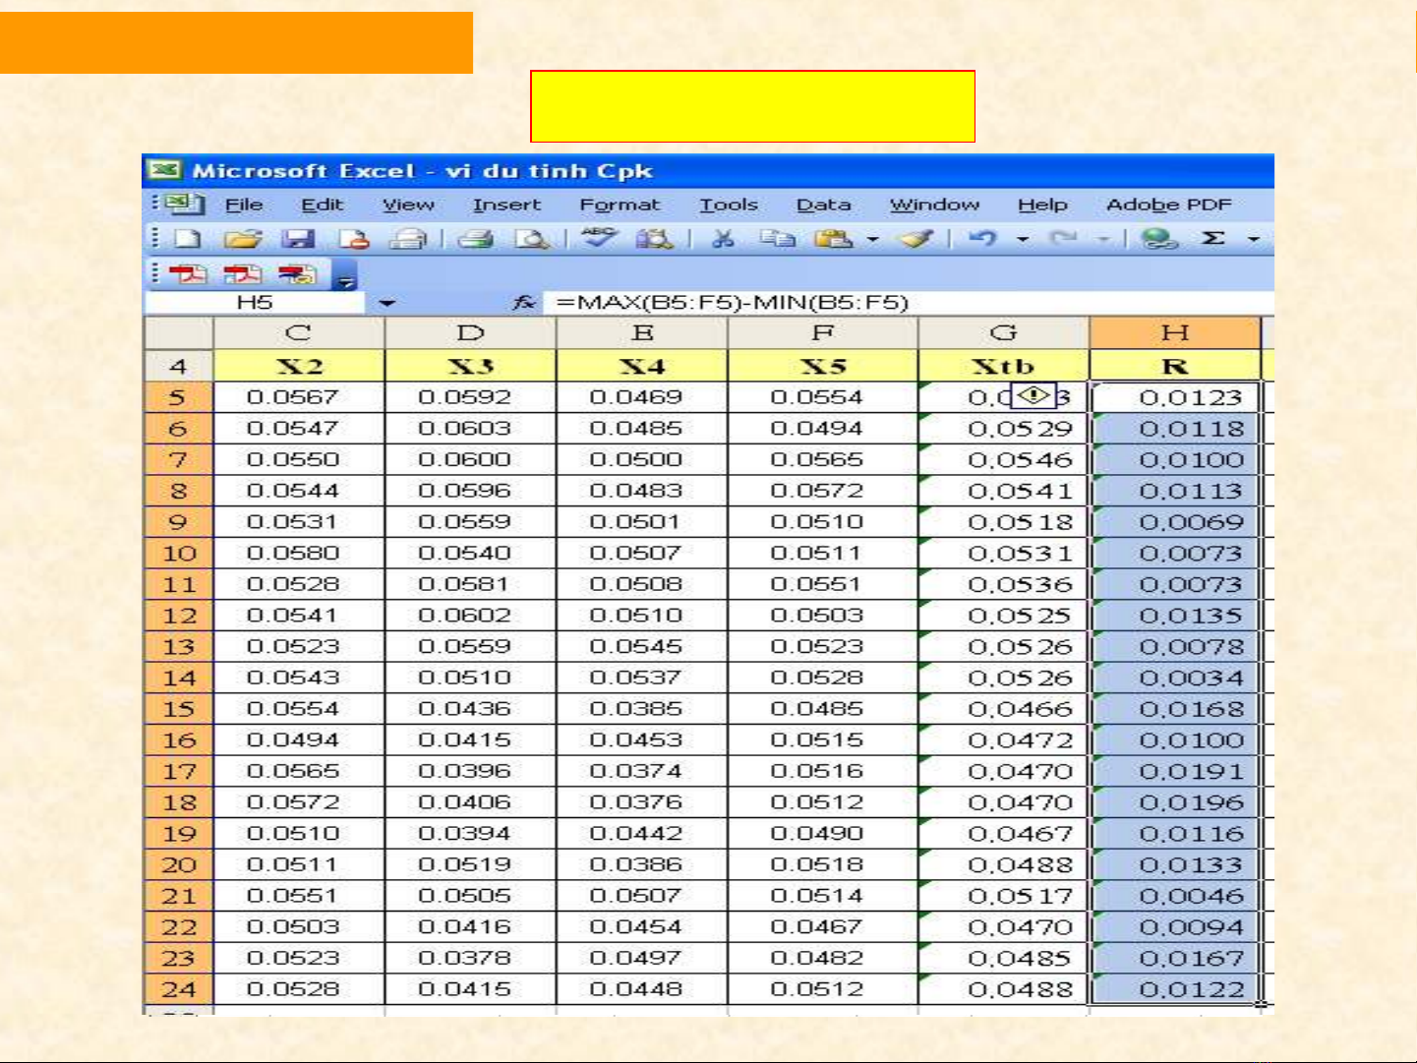Activate the Format Painter brush icon
The height and width of the screenshot is (1063, 1417).
point(916,239)
